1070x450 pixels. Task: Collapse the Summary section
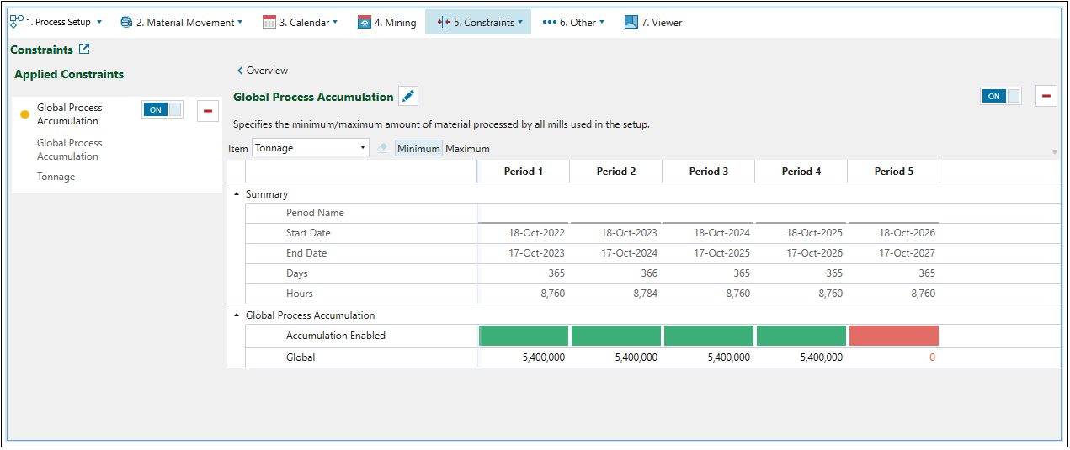pyautogui.click(x=237, y=194)
